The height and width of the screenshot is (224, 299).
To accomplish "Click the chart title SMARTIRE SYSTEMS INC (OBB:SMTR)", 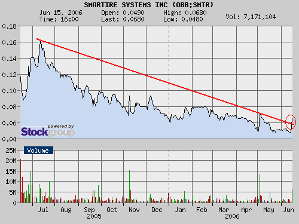I will [x=148, y=5].
